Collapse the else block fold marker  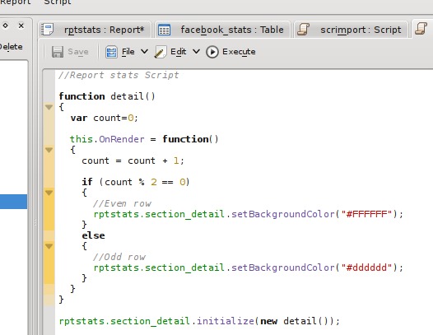click(x=49, y=246)
